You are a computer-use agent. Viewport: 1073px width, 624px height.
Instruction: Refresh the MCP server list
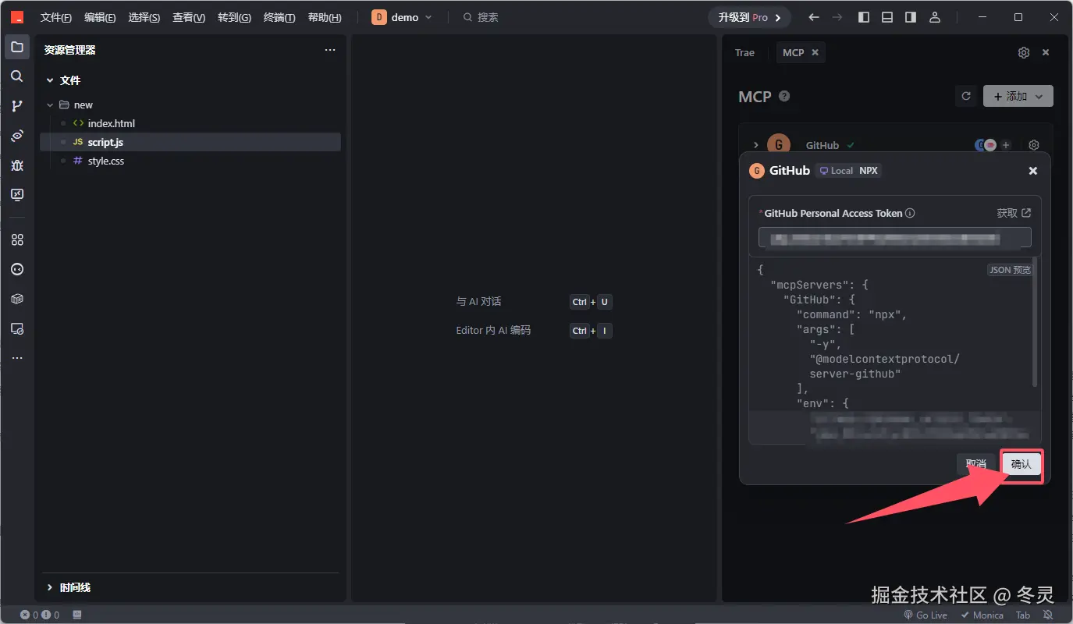click(x=966, y=96)
